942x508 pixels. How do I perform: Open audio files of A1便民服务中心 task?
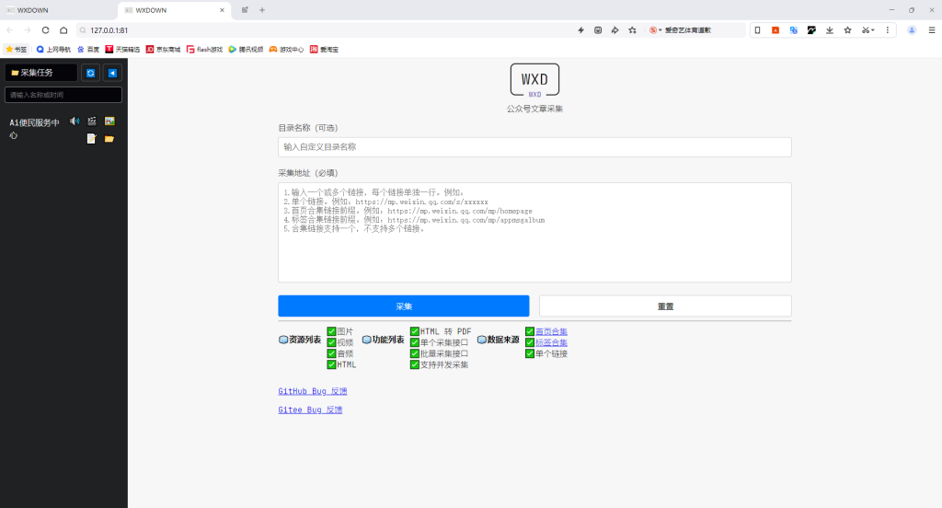(x=75, y=121)
